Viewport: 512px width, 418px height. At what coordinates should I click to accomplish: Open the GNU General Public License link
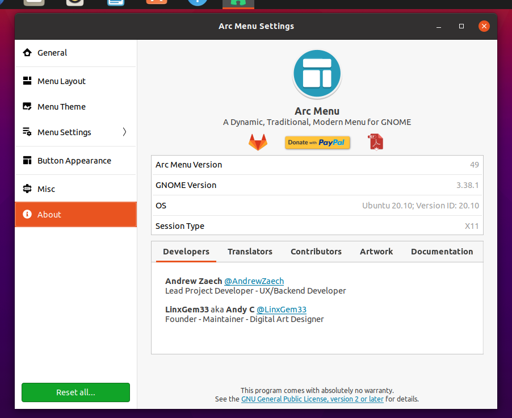[x=312, y=399]
